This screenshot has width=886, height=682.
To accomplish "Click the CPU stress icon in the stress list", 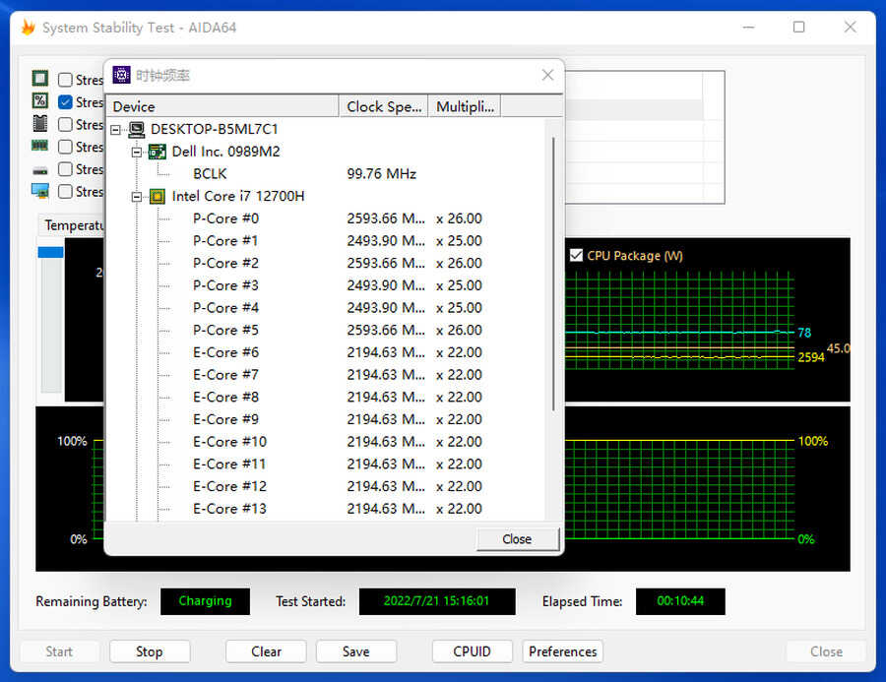I will click(40, 79).
